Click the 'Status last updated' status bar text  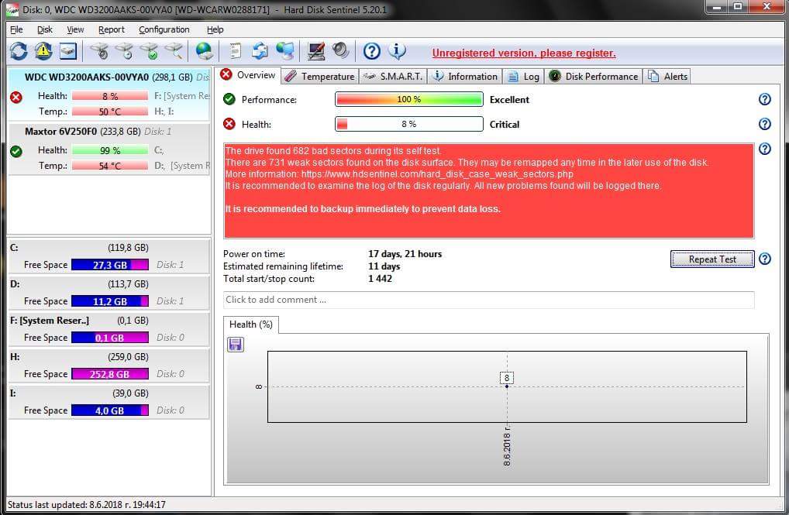[87, 504]
